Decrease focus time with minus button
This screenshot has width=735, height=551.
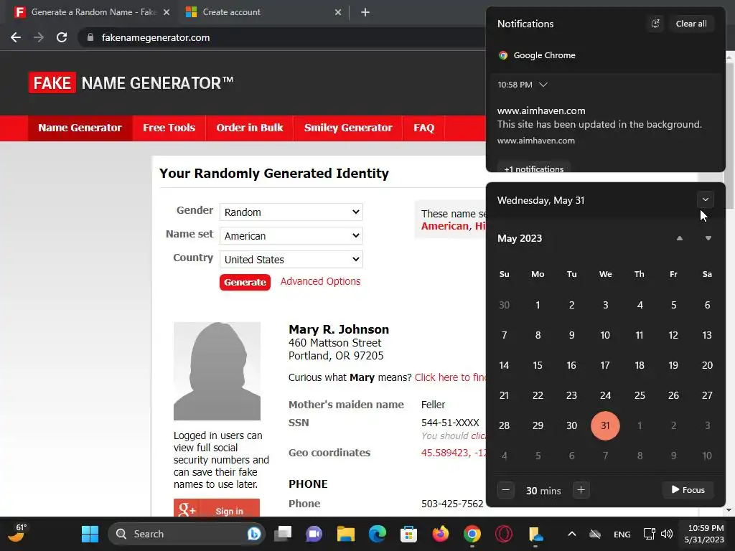point(505,490)
